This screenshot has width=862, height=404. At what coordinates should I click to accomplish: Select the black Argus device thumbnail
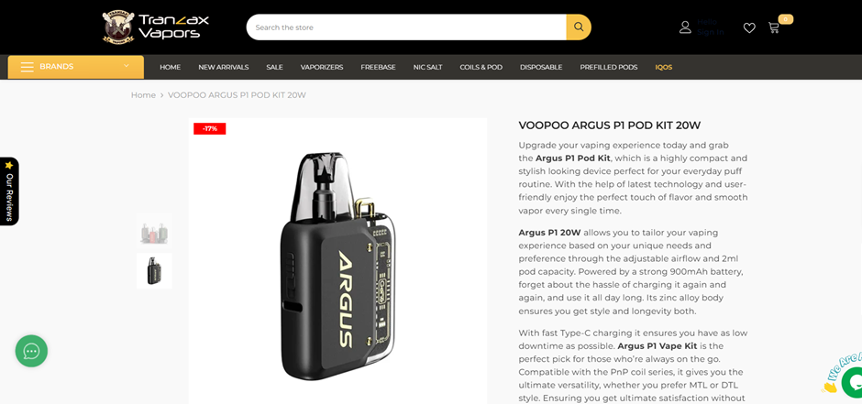pos(154,270)
